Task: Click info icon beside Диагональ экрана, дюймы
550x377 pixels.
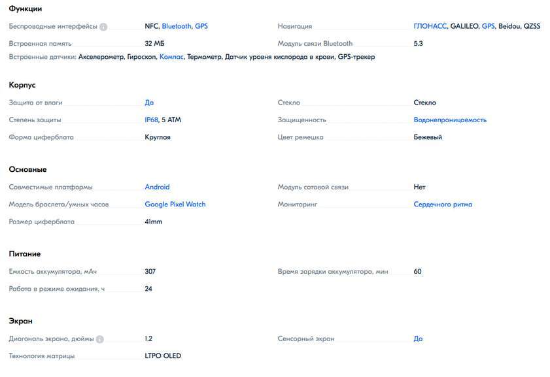Action: point(100,339)
